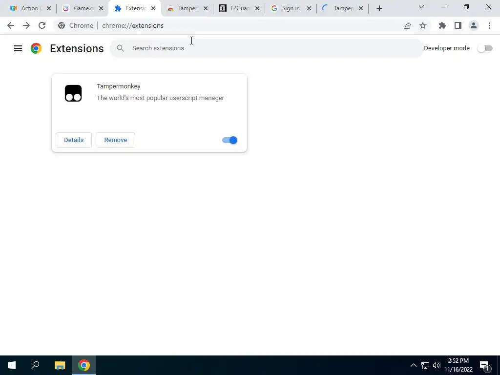Open Chrome three-dot menu
This screenshot has width=500, height=375.
click(x=489, y=25)
